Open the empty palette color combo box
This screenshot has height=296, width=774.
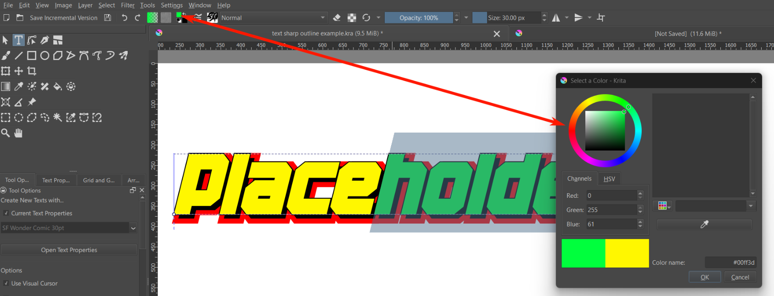[715, 206]
